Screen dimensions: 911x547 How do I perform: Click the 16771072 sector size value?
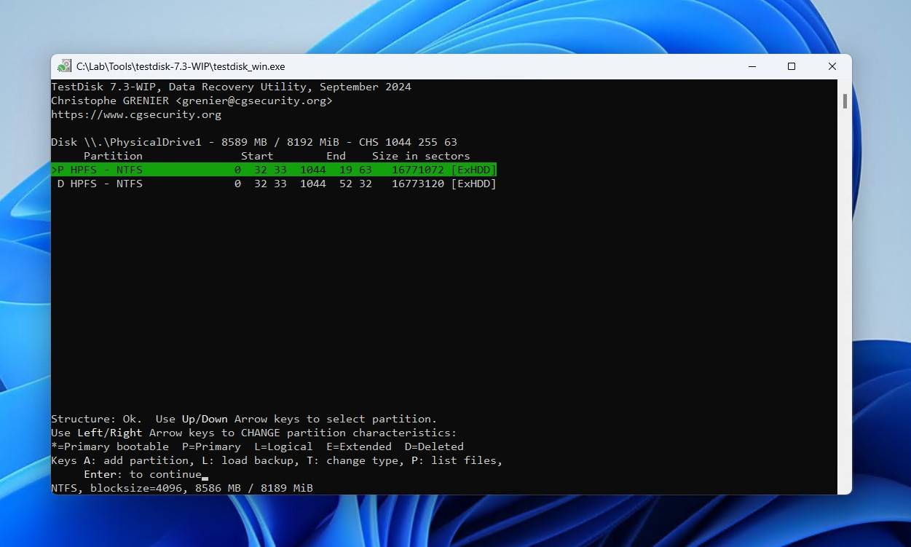coord(418,170)
